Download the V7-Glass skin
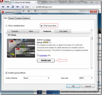 46,60
